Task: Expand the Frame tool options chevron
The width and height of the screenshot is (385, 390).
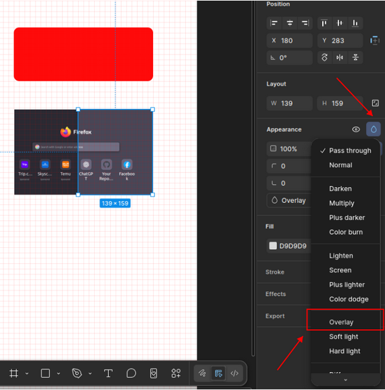Action: (26, 373)
